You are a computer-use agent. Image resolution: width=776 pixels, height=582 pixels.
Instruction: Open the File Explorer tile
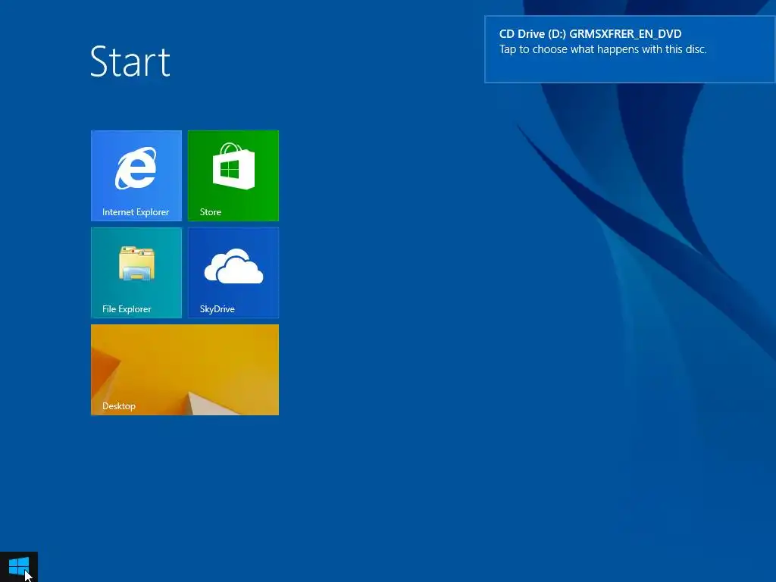coord(136,273)
